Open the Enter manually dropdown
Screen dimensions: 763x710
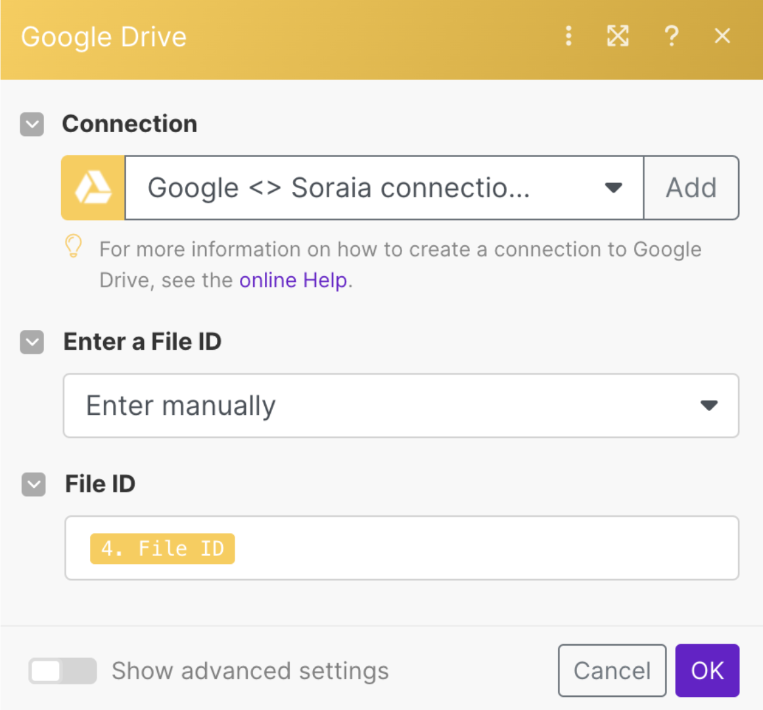tap(401, 406)
